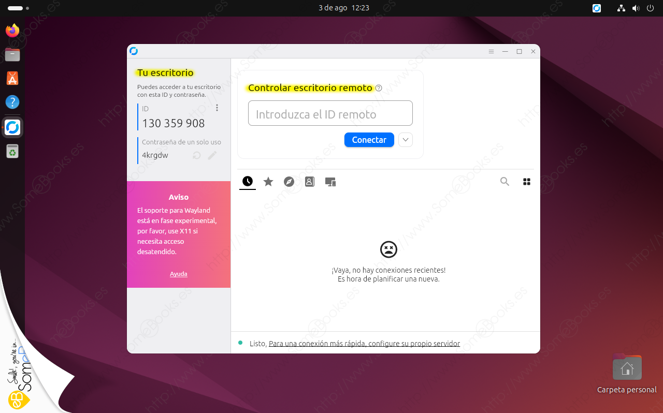Click the RustDesk tray icon in top bar
Viewport: 663px width, 413px height.
click(x=597, y=8)
